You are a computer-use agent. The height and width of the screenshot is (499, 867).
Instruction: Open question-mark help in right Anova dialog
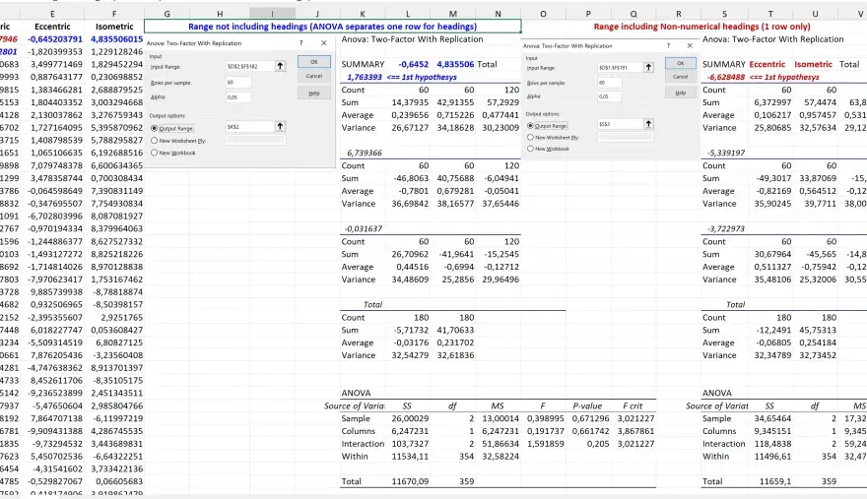(x=668, y=45)
